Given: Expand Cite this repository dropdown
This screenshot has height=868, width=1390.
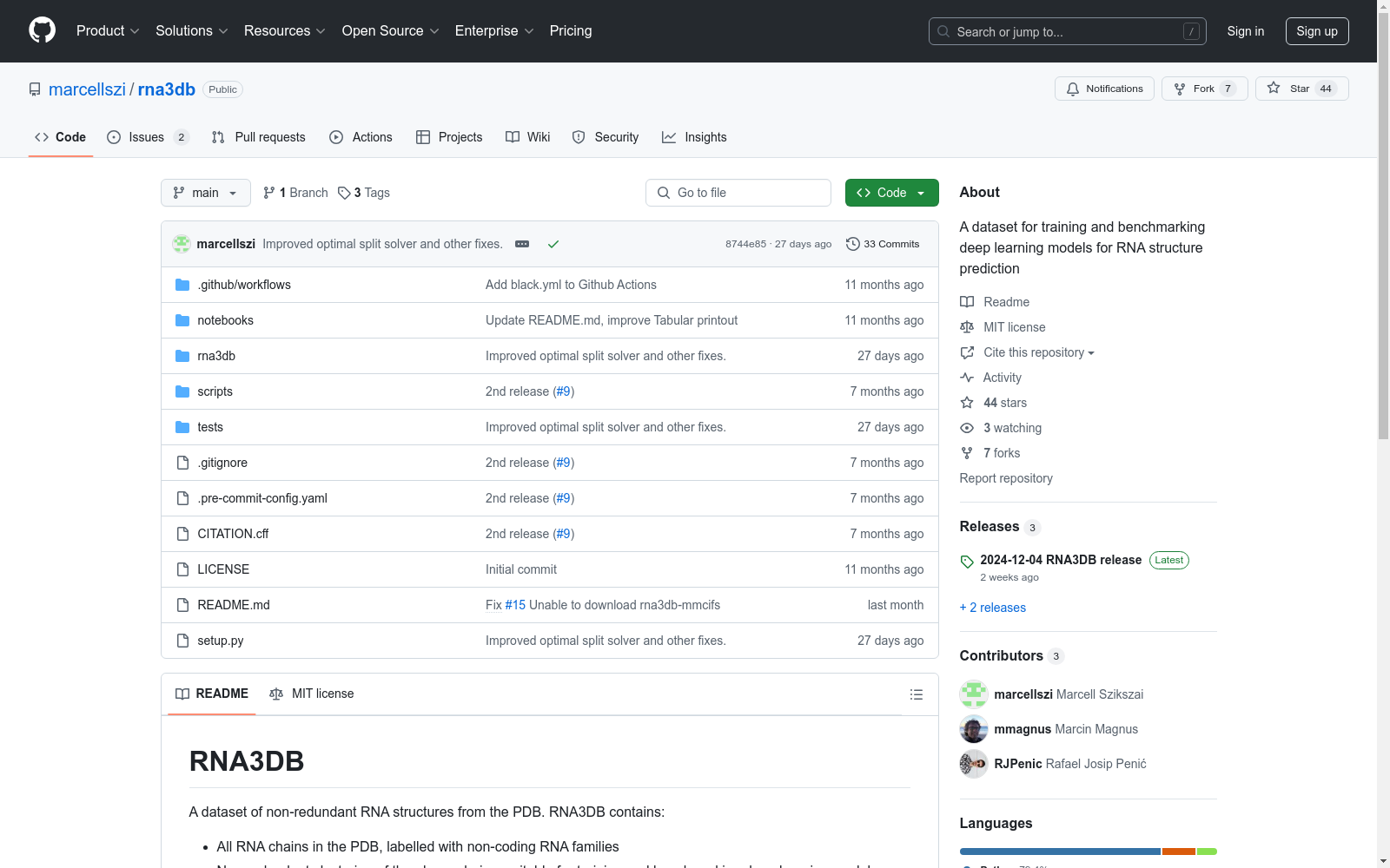Looking at the screenshot, I should click(x=1038, y=352).
